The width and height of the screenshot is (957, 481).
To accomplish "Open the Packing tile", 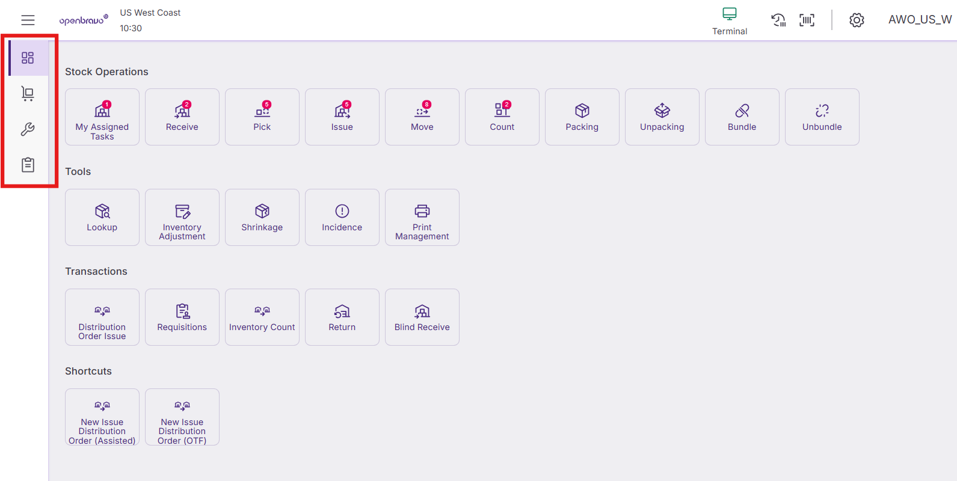I will (x=582, y=117).
